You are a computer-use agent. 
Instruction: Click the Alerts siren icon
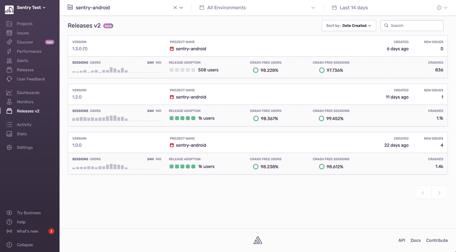pos(9,61)
